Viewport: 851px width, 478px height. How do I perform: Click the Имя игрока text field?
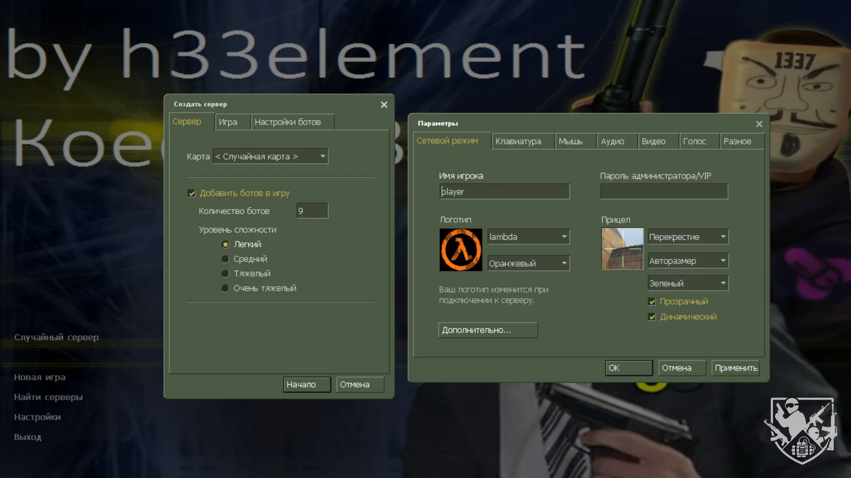point(504,191)
